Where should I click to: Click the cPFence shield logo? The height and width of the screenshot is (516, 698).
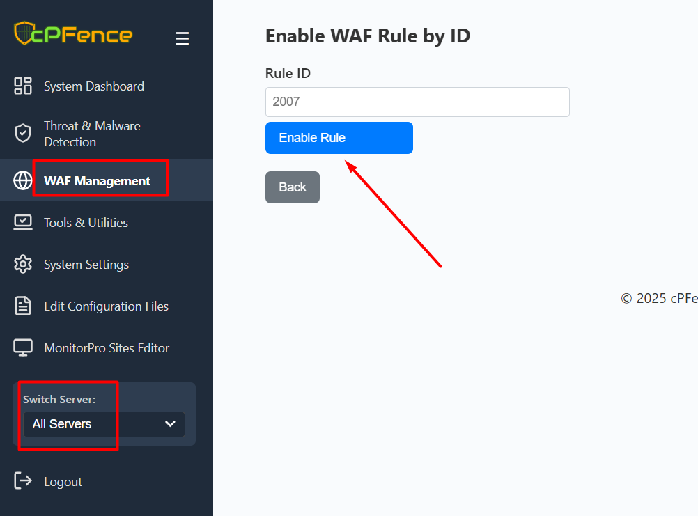coord(24,33)
